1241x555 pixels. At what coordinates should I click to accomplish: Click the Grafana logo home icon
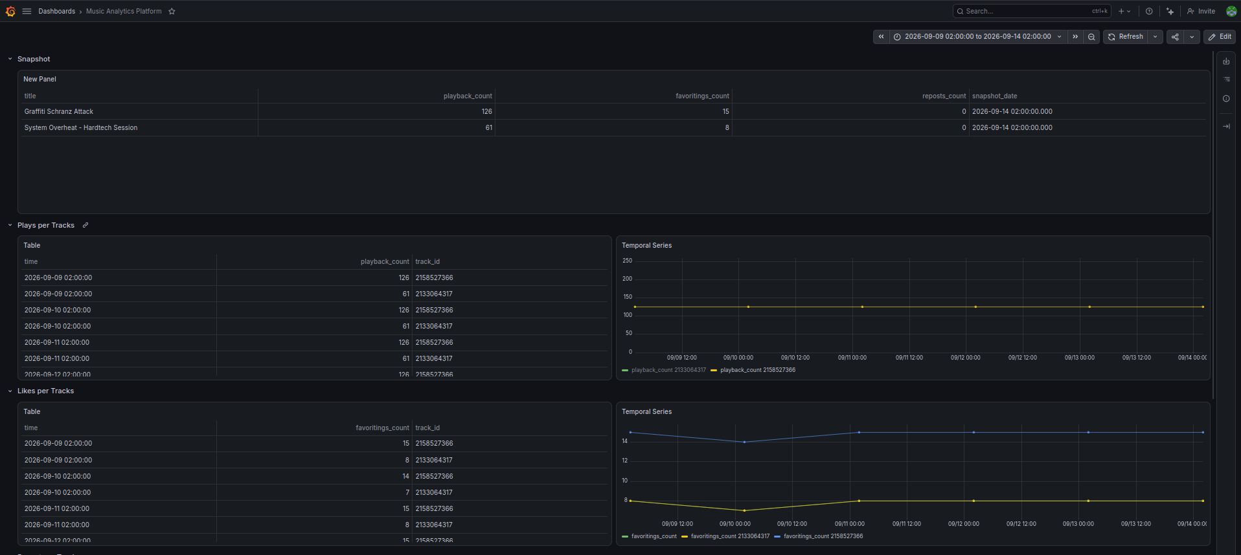(x=10, y=11)
